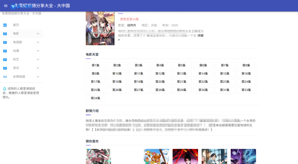The image size is (298, 164).
Task: Play episode 第17集
Action: (95, 82)
